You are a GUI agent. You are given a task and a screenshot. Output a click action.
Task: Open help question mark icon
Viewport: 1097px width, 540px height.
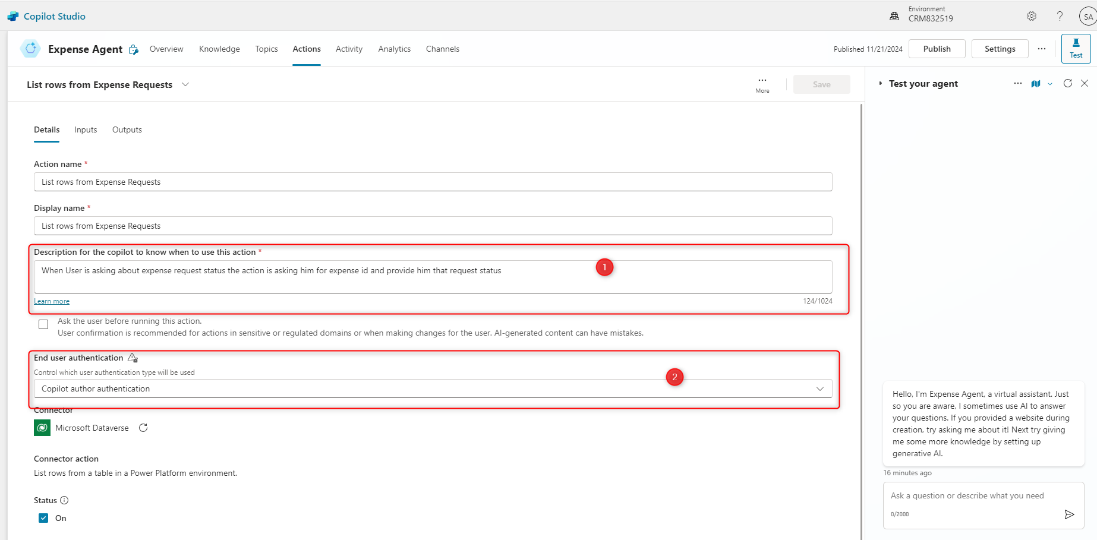tap(1060, 17)
